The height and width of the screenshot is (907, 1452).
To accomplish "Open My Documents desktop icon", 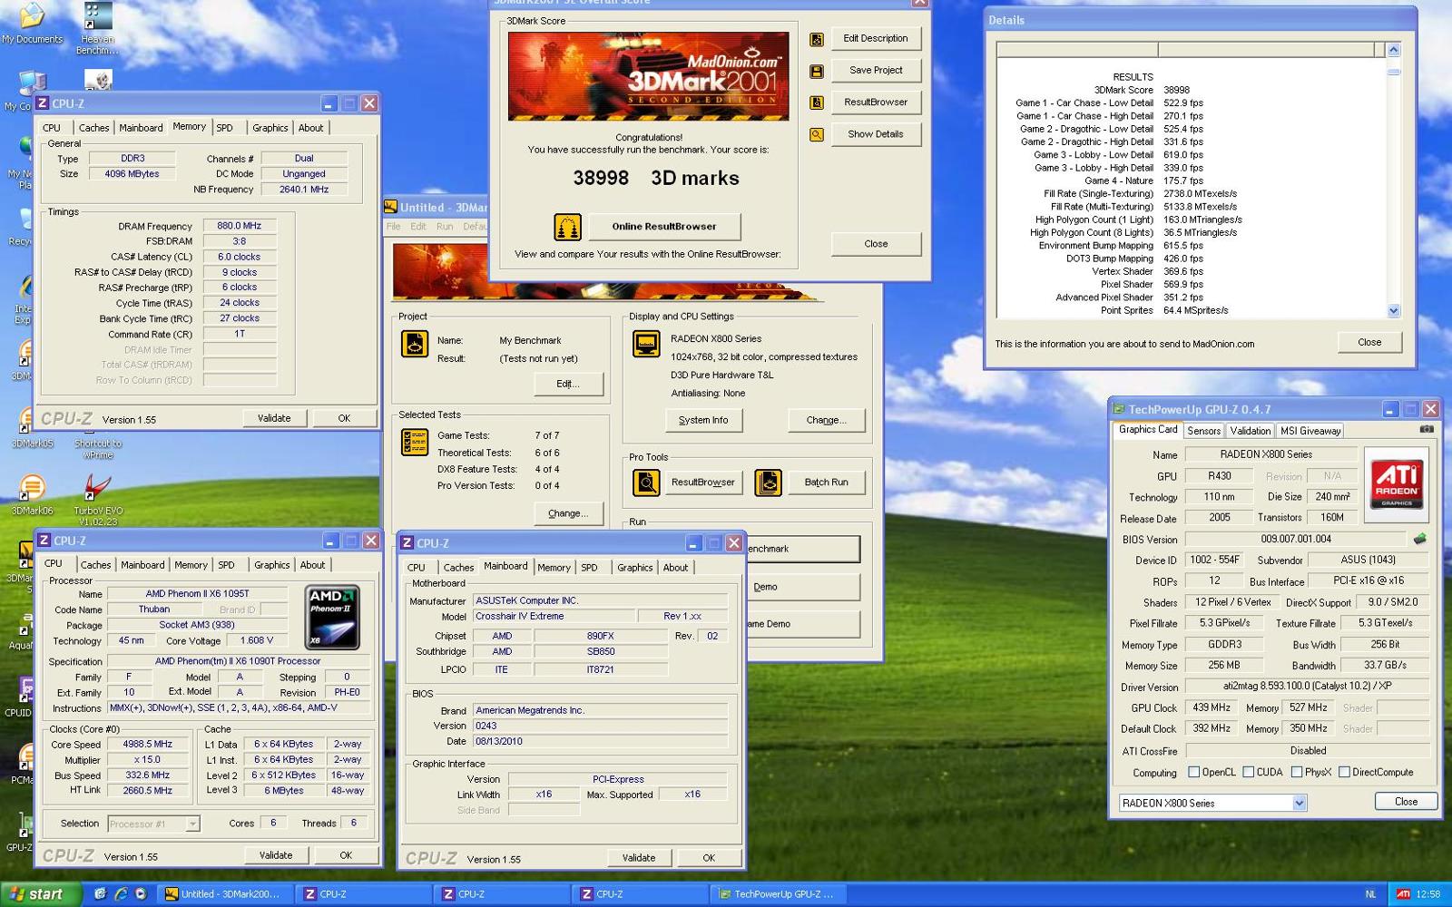I will click(32, 24).
